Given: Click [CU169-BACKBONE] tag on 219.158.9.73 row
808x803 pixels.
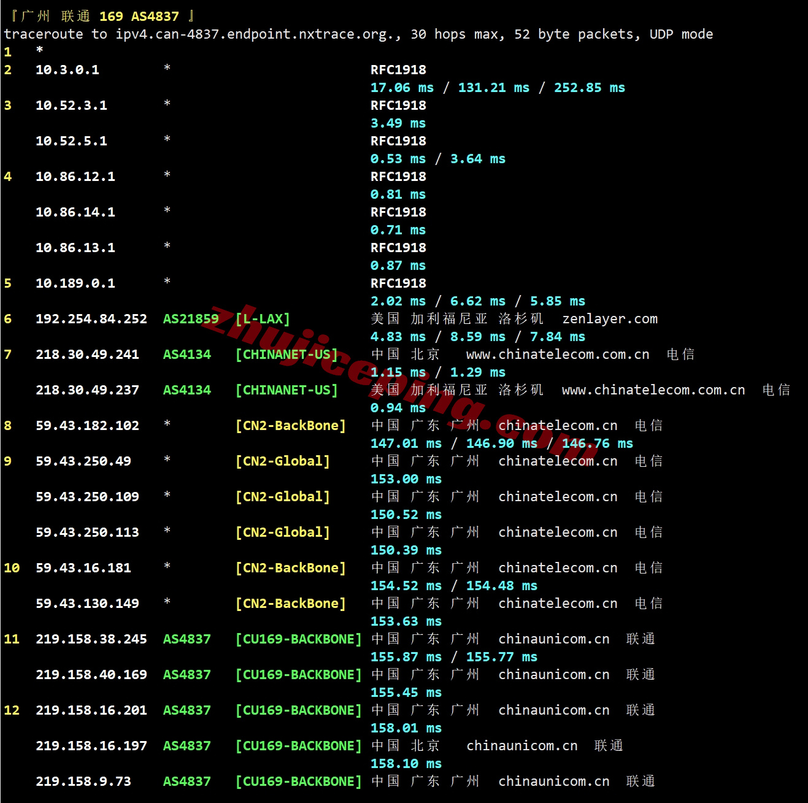Looking at the screenshot, I should tap(299, 782).
